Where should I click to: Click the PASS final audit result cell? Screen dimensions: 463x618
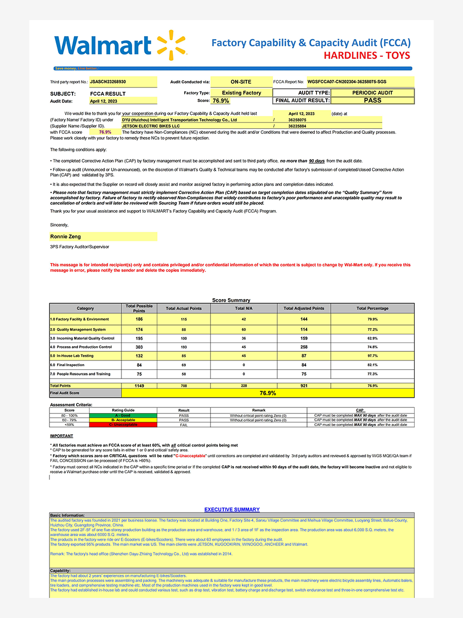tap(372, 100)
